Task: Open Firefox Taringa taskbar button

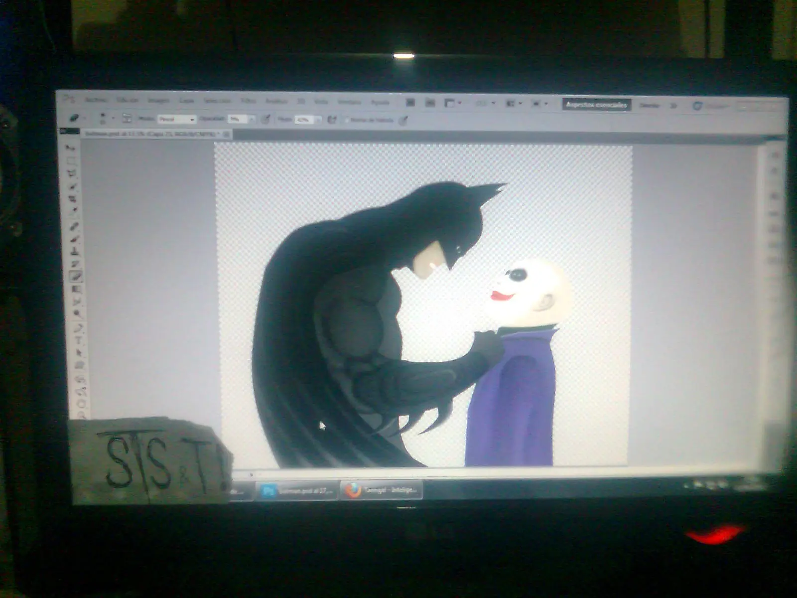Action: pyautogui.click(x=381, y=490)
